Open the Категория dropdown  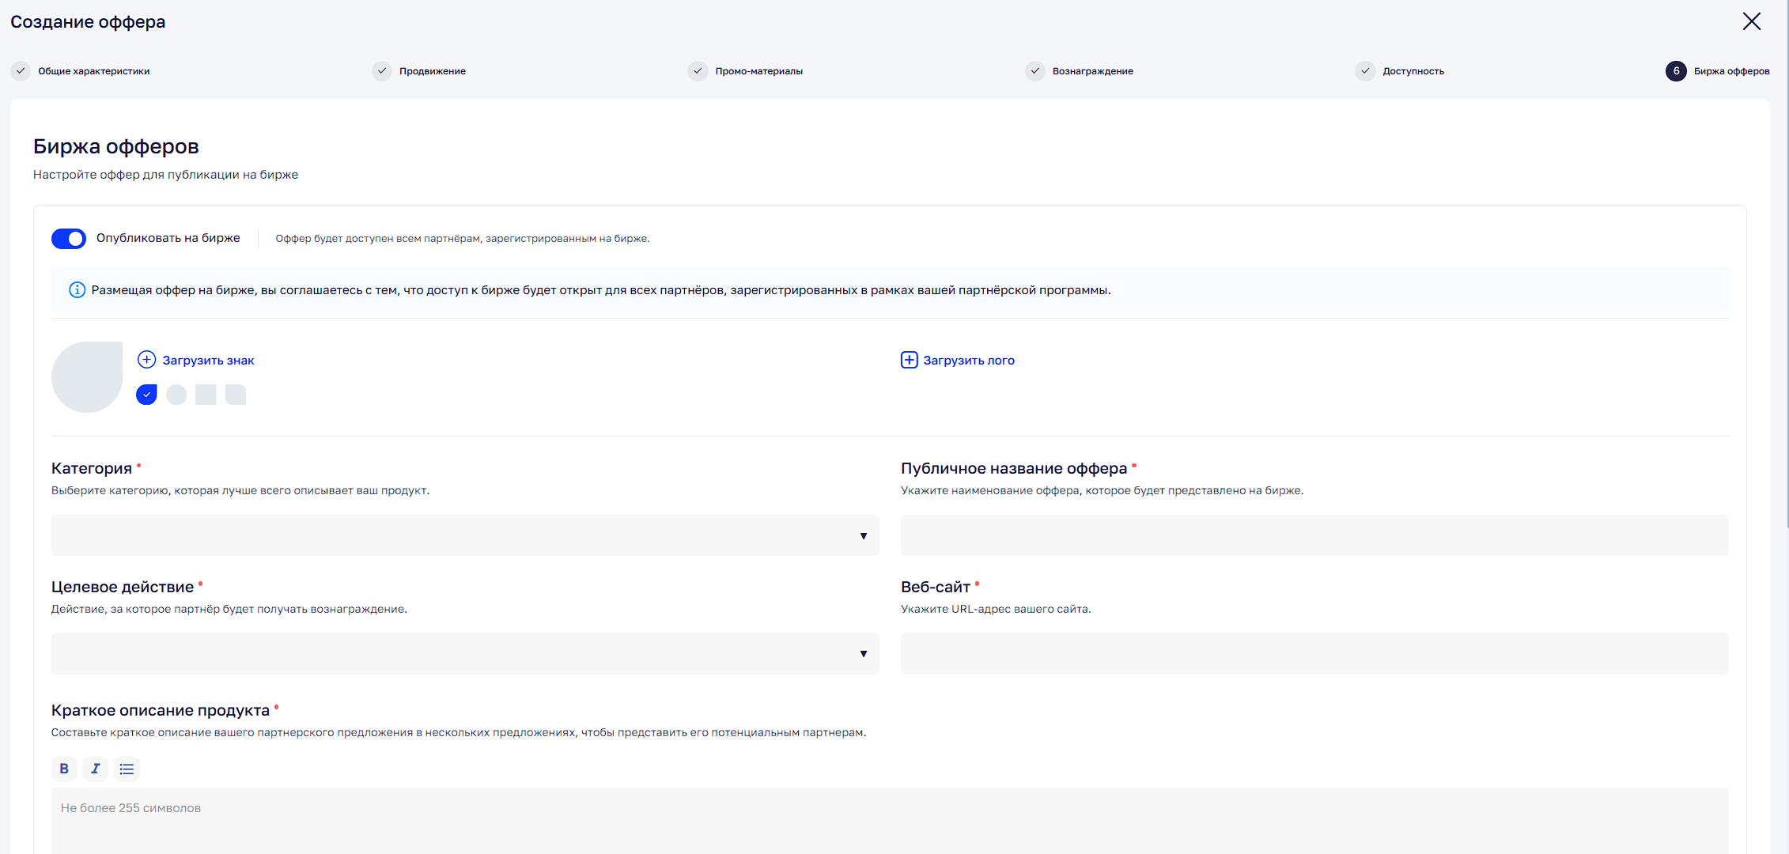465,535
